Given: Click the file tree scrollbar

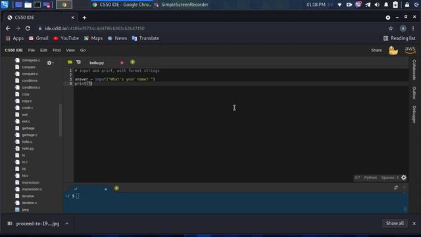Looking at the screenshot, I should (61, 120).
